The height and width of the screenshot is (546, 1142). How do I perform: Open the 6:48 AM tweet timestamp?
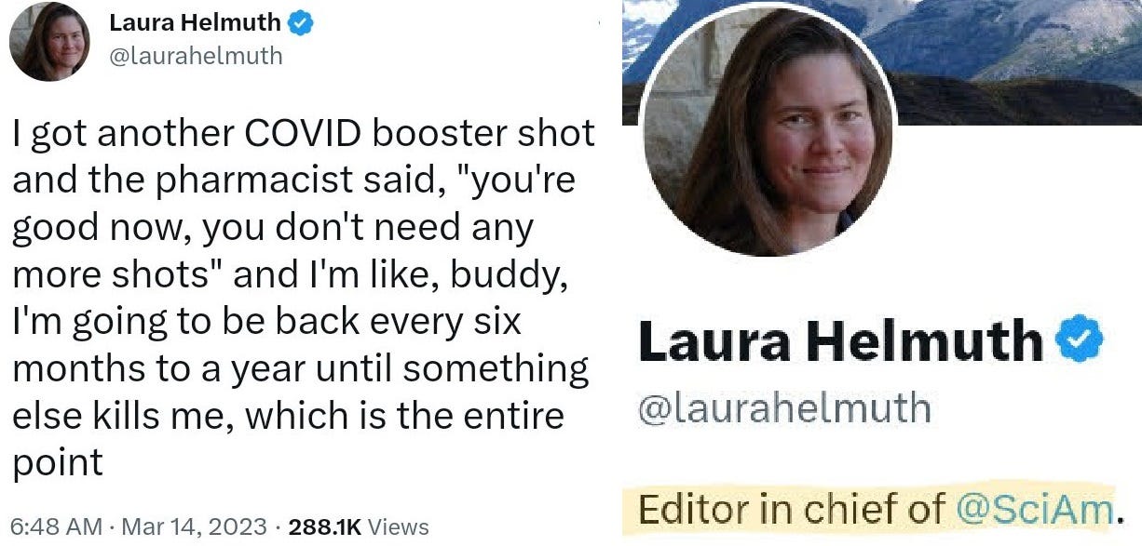click(55, 526)
